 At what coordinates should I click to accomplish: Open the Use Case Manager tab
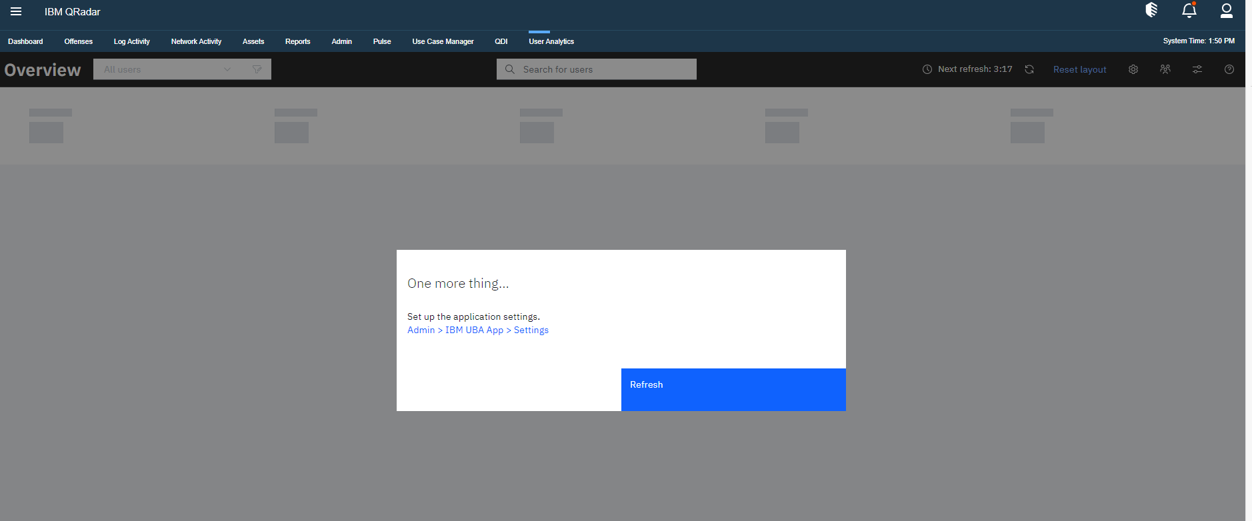tap(443, 41)
